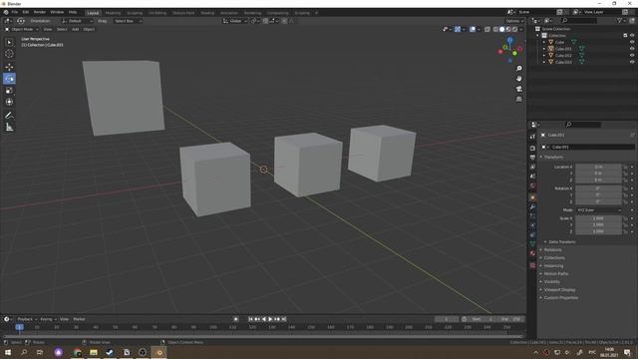This screenshot has height=359, width=638.
Task: Select the highlighted Rotate tool
Action: click(x=9, y=79)
